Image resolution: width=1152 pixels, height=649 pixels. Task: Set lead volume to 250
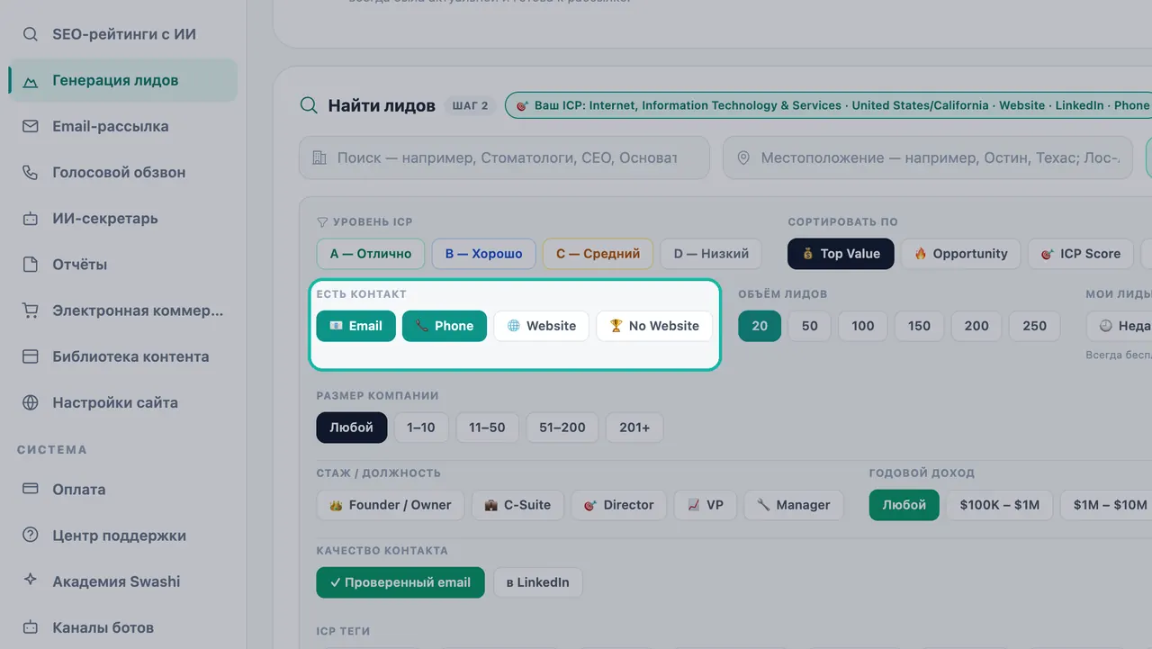(1035, 326)
